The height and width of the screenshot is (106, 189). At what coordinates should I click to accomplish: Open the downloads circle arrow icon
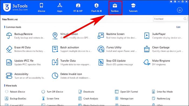[180, 10]
